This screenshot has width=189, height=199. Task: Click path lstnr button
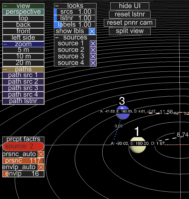[x=23, y=101]
